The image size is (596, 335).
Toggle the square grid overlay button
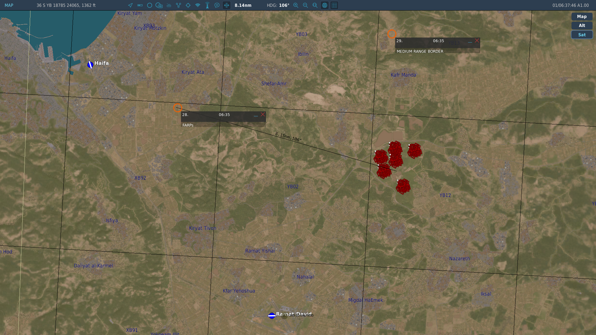click(334, 5)
